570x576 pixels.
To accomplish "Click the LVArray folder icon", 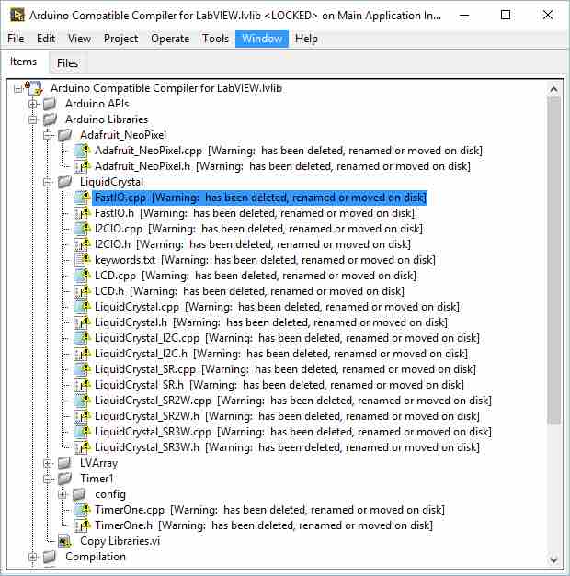I will tap(64, 463).
